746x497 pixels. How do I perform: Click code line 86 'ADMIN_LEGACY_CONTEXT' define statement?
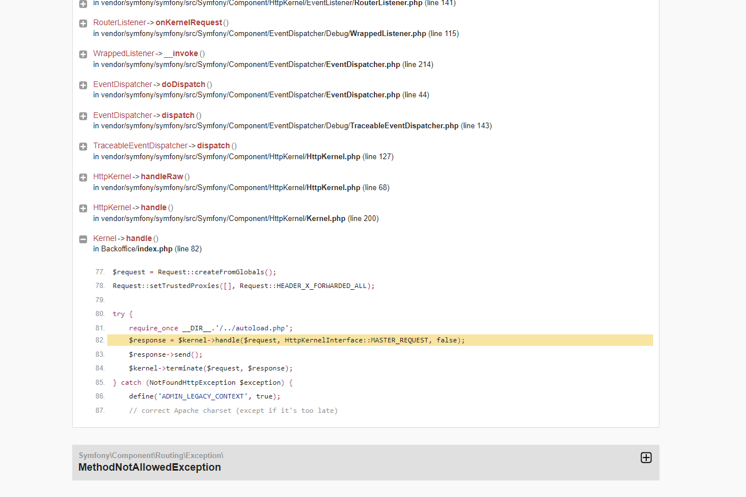point(205,396)
